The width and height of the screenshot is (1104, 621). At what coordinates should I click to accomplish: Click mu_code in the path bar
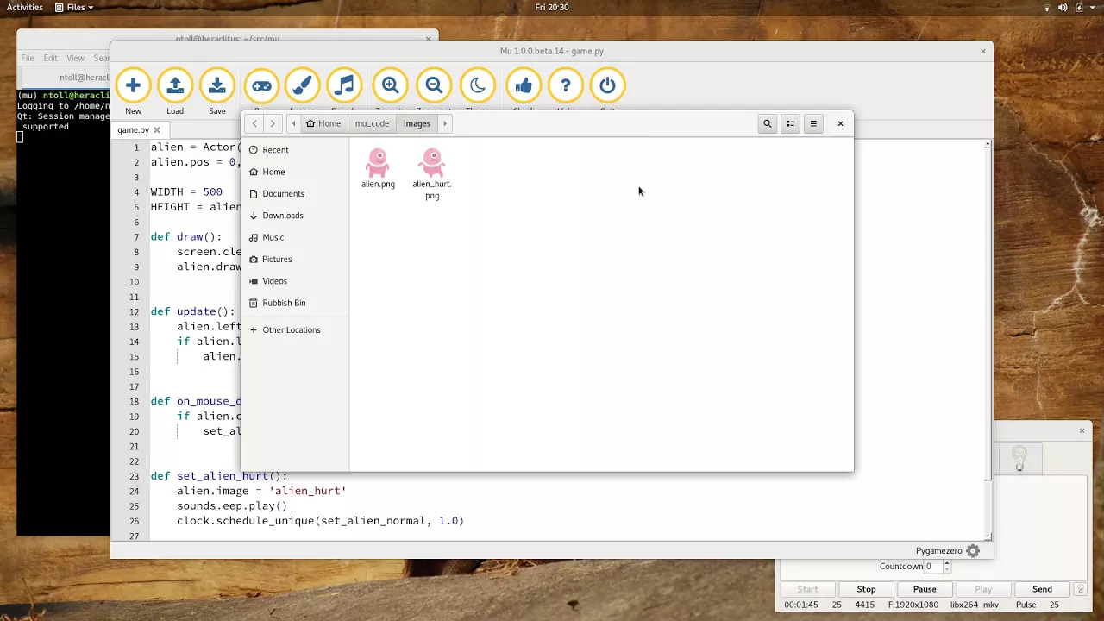click(372, 123)
